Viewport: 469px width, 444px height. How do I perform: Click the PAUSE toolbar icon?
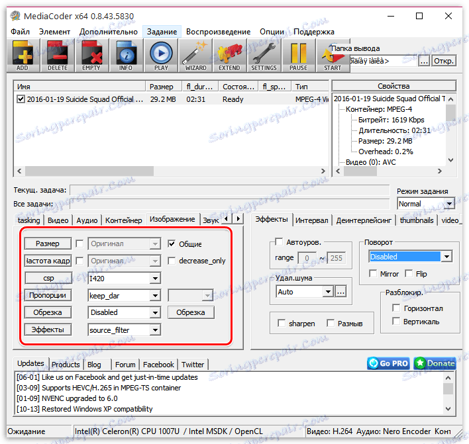[298, 56]
